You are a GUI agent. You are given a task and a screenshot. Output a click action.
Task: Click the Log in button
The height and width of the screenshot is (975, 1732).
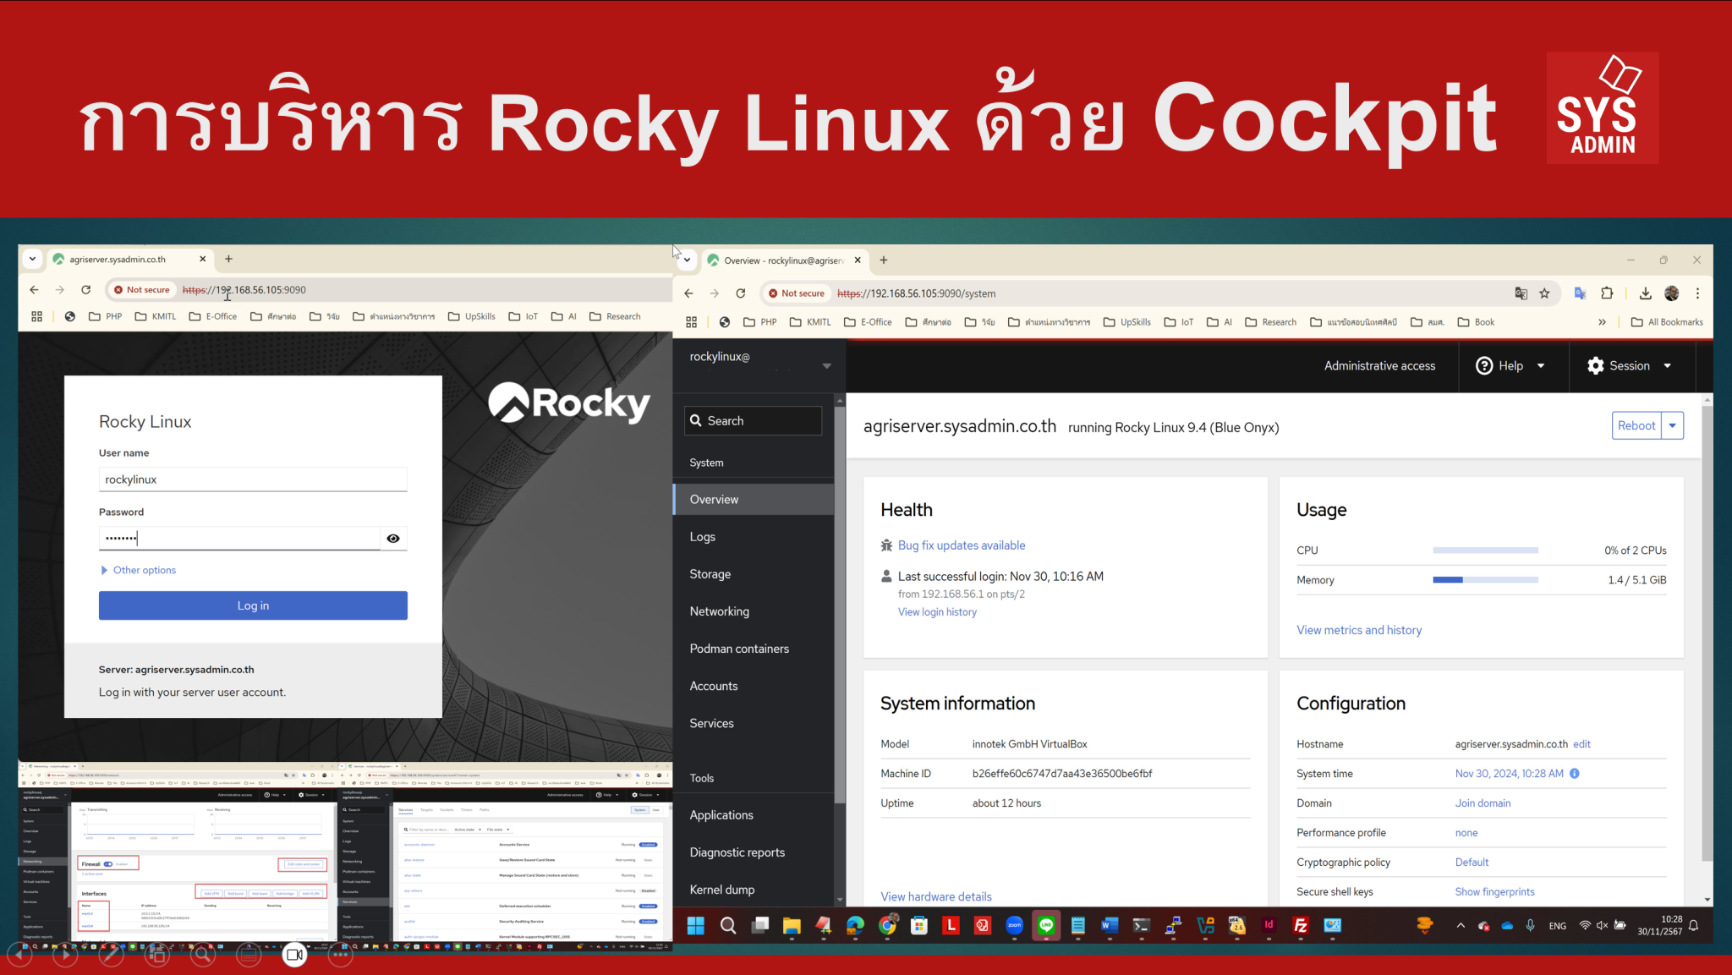click(x=252, y=605)
